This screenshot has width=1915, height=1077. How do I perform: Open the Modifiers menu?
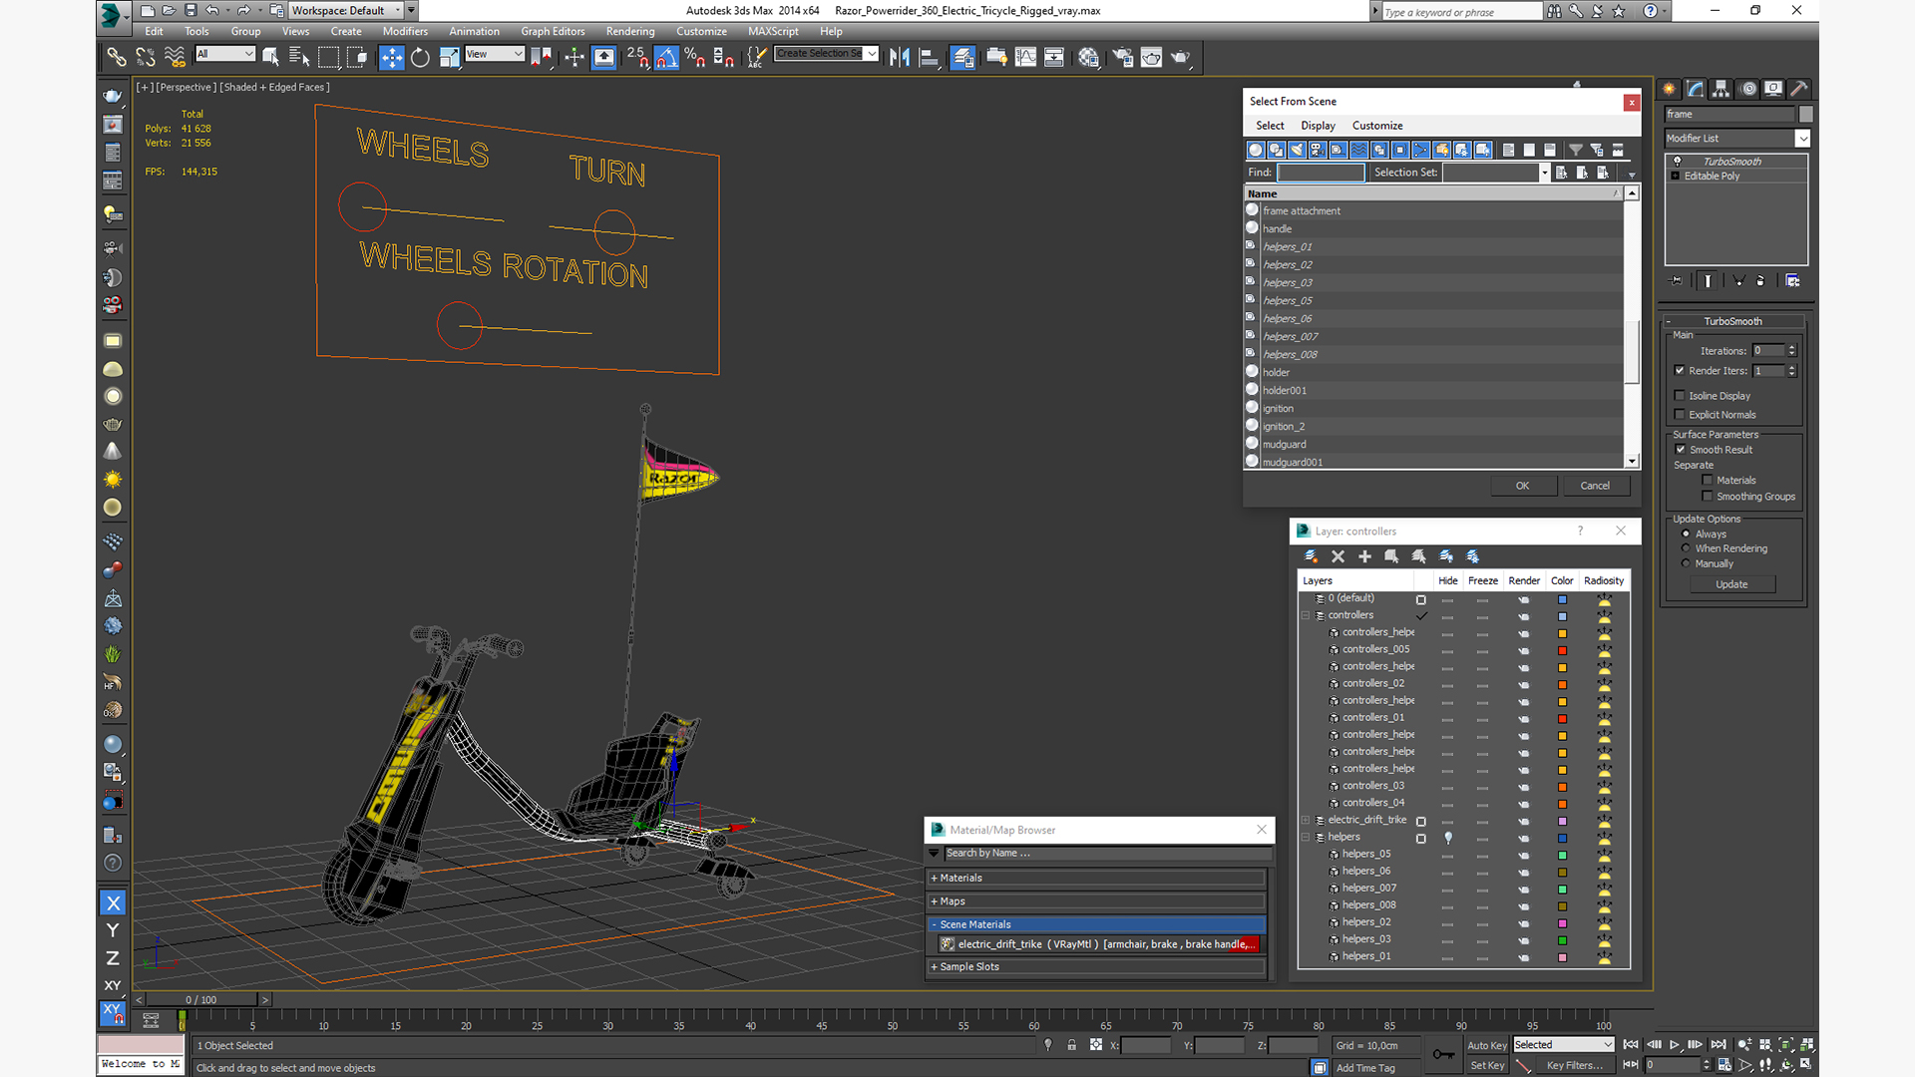[x=405, y=31]
